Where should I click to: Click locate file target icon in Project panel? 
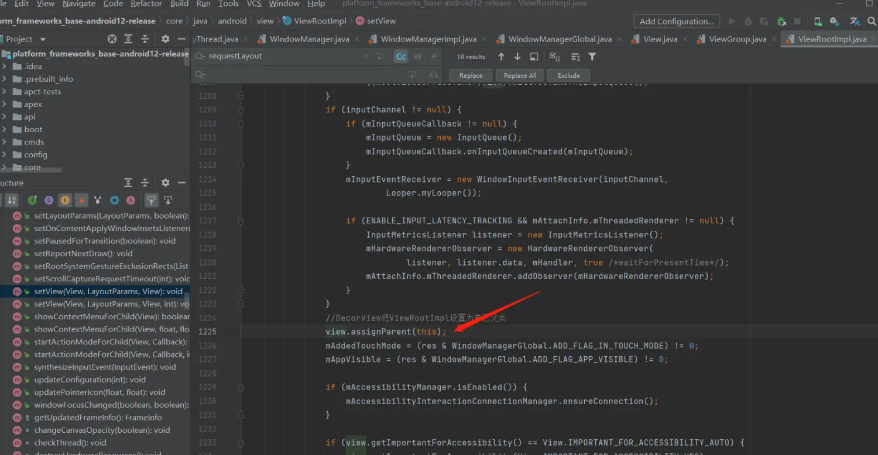coord(112,39)
